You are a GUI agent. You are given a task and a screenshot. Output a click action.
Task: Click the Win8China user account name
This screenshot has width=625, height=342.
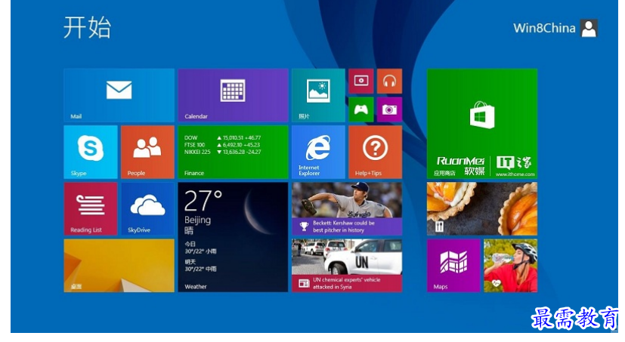coord(544,28)
